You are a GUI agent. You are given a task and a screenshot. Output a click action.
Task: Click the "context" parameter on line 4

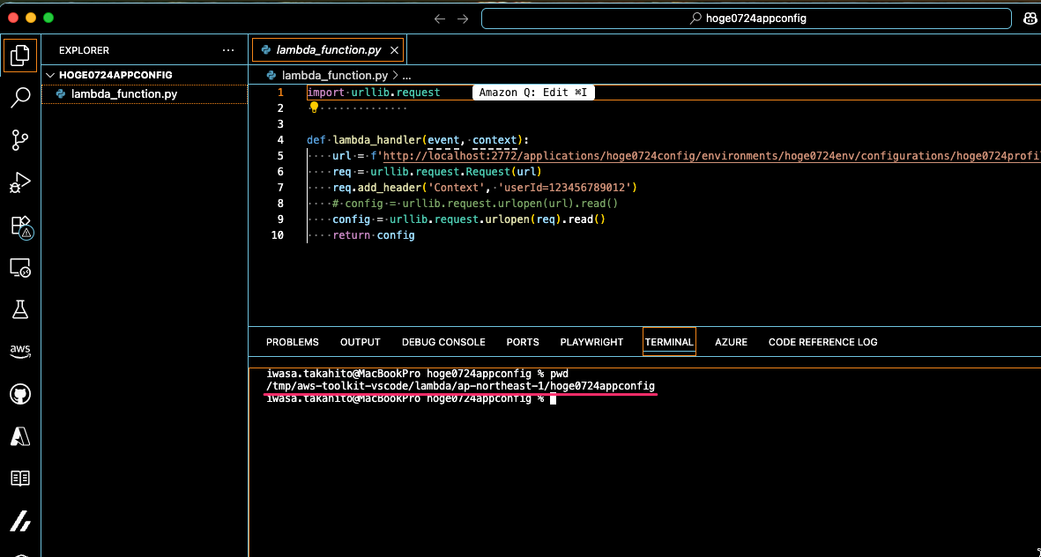[494, 140]
